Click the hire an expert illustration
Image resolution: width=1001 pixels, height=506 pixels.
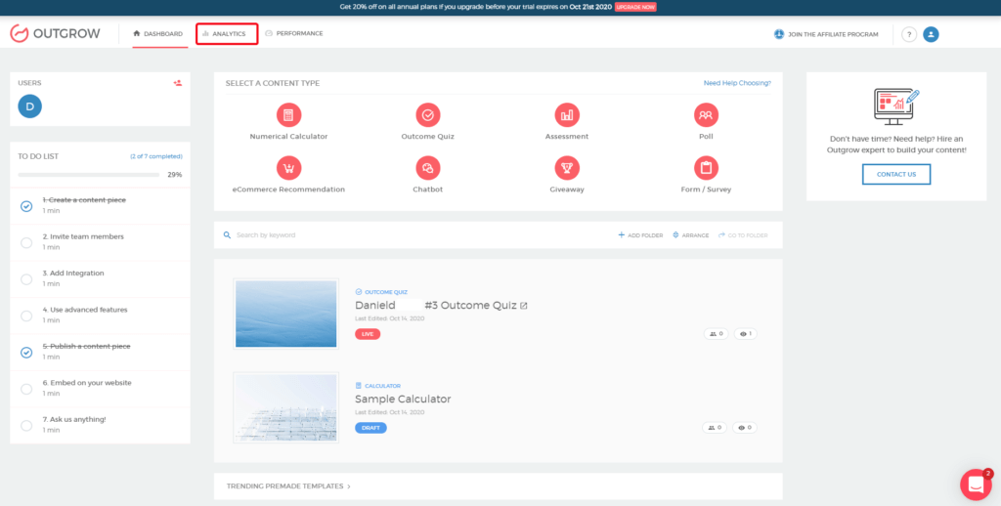coord(896,107)
